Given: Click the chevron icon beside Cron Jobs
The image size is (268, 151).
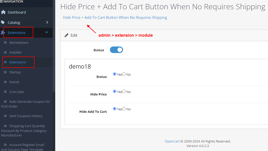Looking at the screenshot, I should tap(5, 92).
